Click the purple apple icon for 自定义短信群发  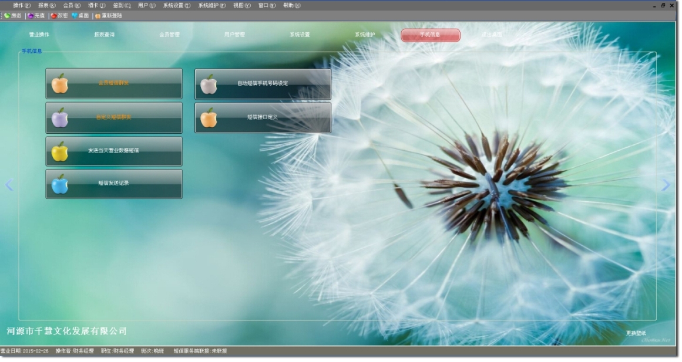coord(59,118)
